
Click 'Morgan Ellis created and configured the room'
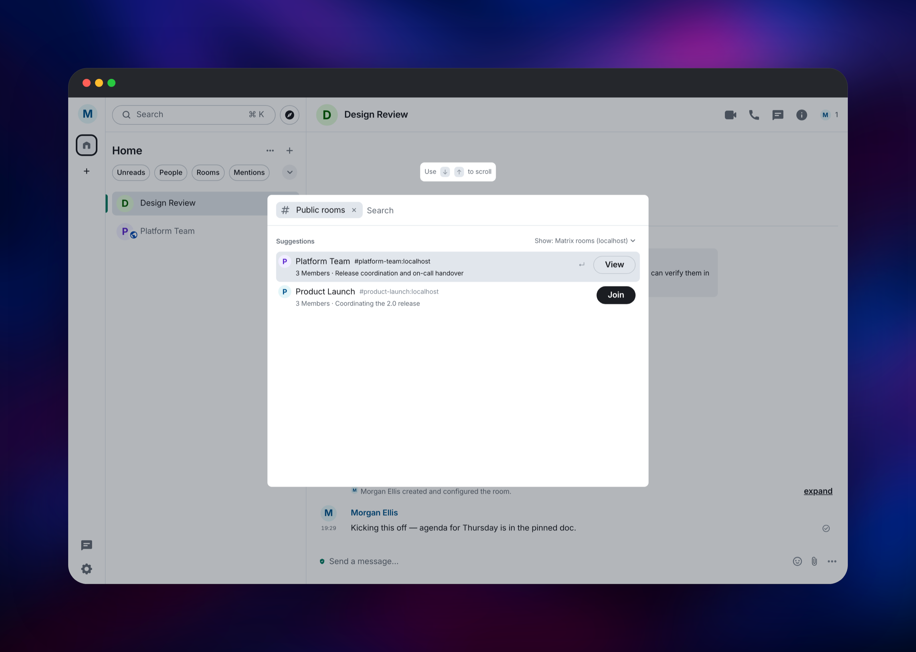(x=436, y=491)
